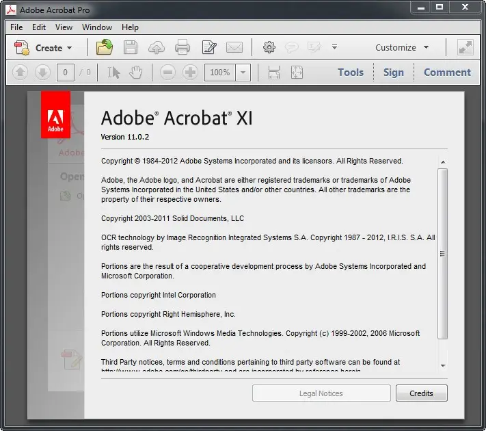This screenshot has width=486, height=431.
Task: Open the gear settings icon
Action: coord(269,47)
